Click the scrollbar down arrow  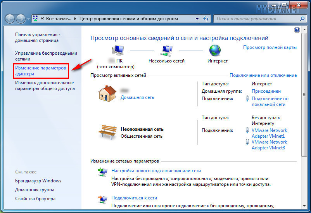click(304, 206)
